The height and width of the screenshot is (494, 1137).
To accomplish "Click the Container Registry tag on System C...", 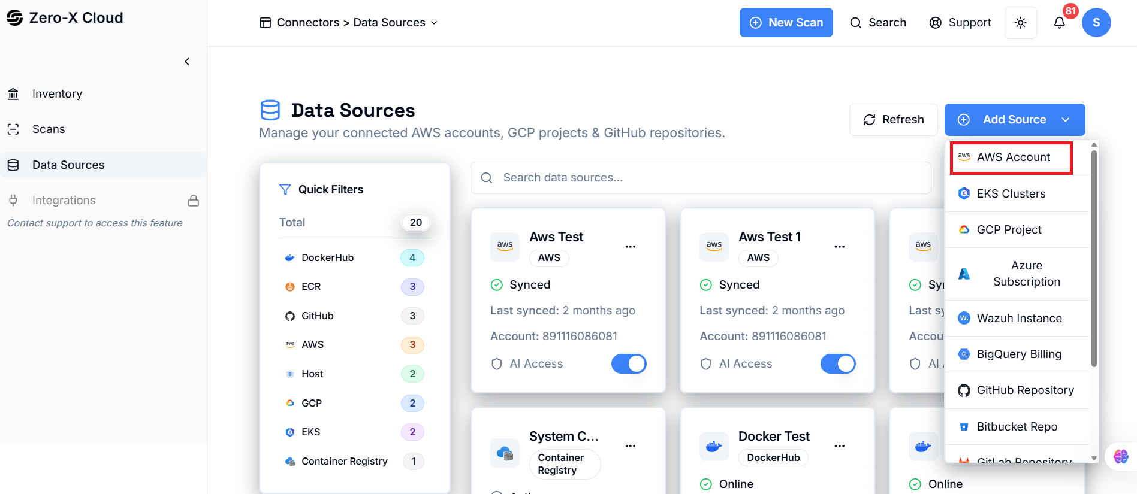I will pyautogui.click(x=565, y=464).
